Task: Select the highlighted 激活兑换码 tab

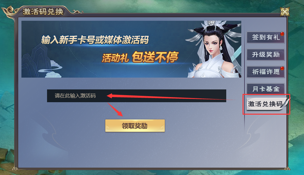Action: point(265,104)
